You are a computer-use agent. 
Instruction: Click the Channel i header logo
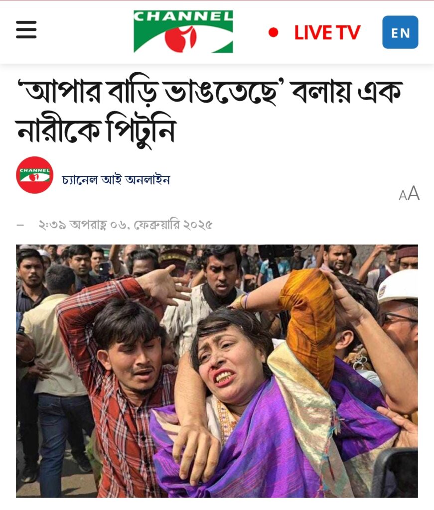[183, 31]
